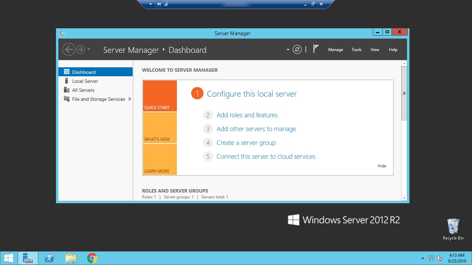Select Dashboard in the left navigation
This screenshot has height=265, width=472.
point(96,72)
